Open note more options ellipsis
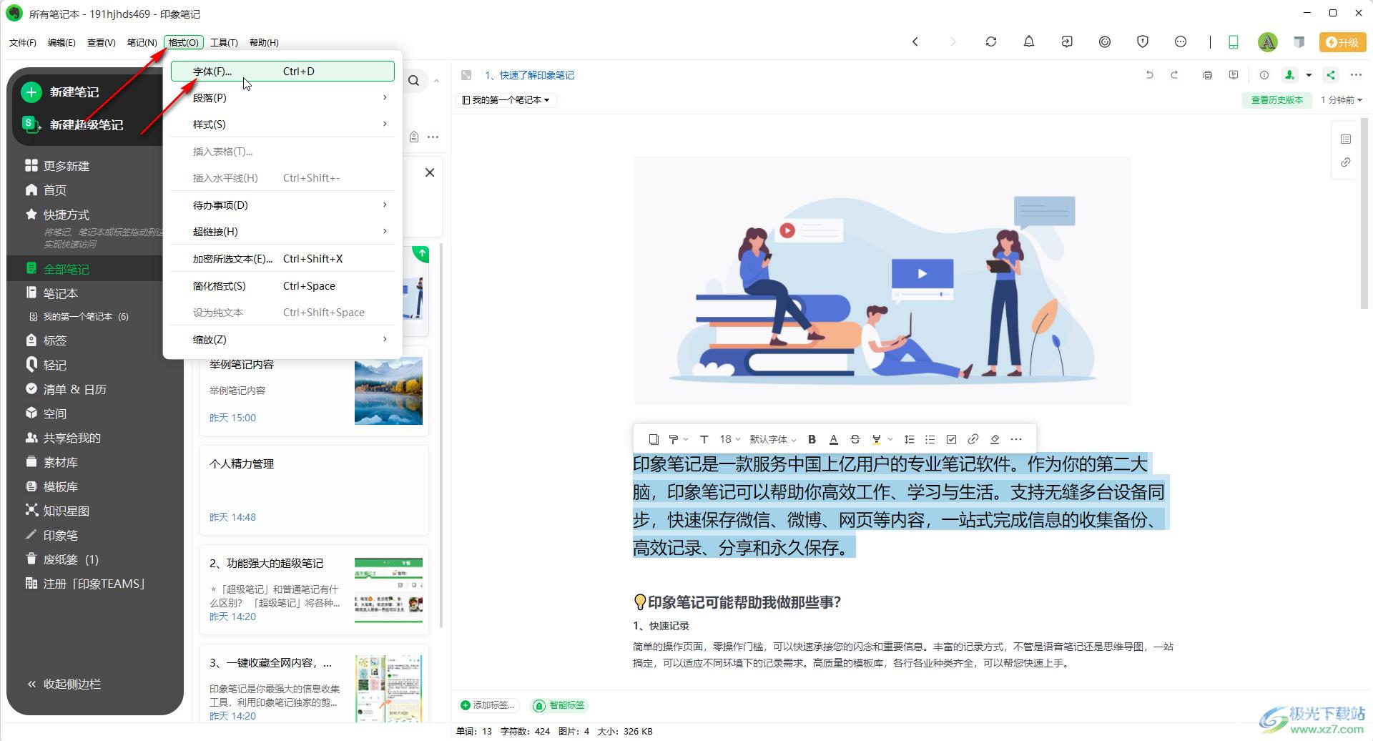This screenshot has width=1373, height=741. (1356, 74)
